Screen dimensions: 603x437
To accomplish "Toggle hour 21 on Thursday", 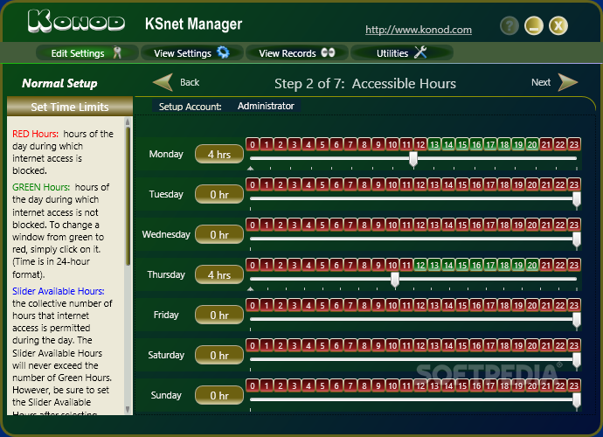I will click(546, 265).
